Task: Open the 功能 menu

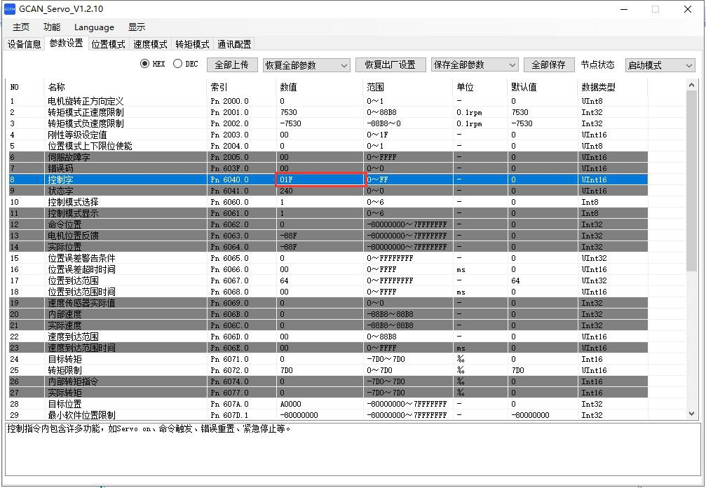Action: tap(52, 27)
